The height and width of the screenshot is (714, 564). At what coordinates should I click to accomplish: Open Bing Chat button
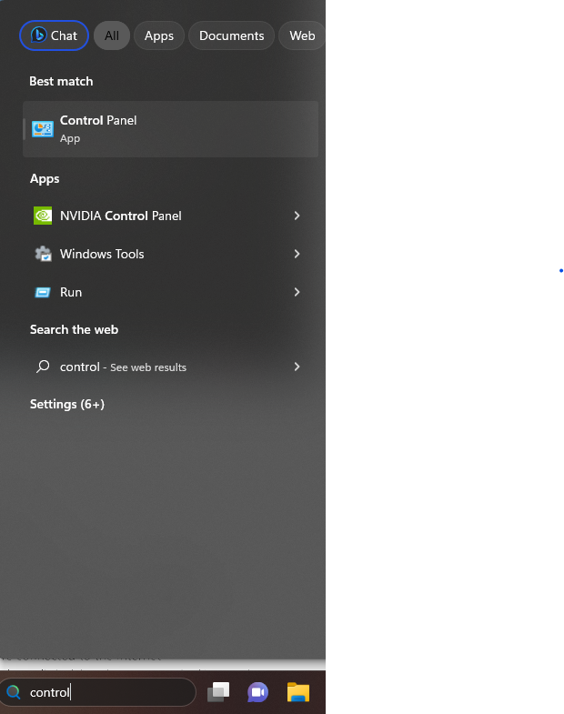click(55, 35)
